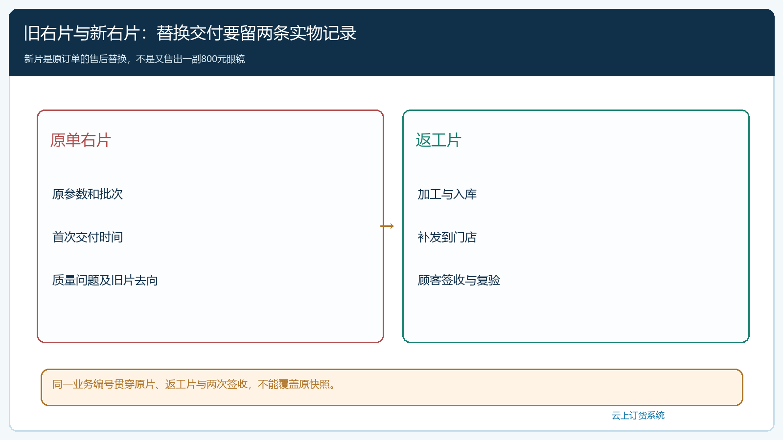Click the text 补发到门店
Viewport: 783px width, 440px height.
(x=447, y=237)
